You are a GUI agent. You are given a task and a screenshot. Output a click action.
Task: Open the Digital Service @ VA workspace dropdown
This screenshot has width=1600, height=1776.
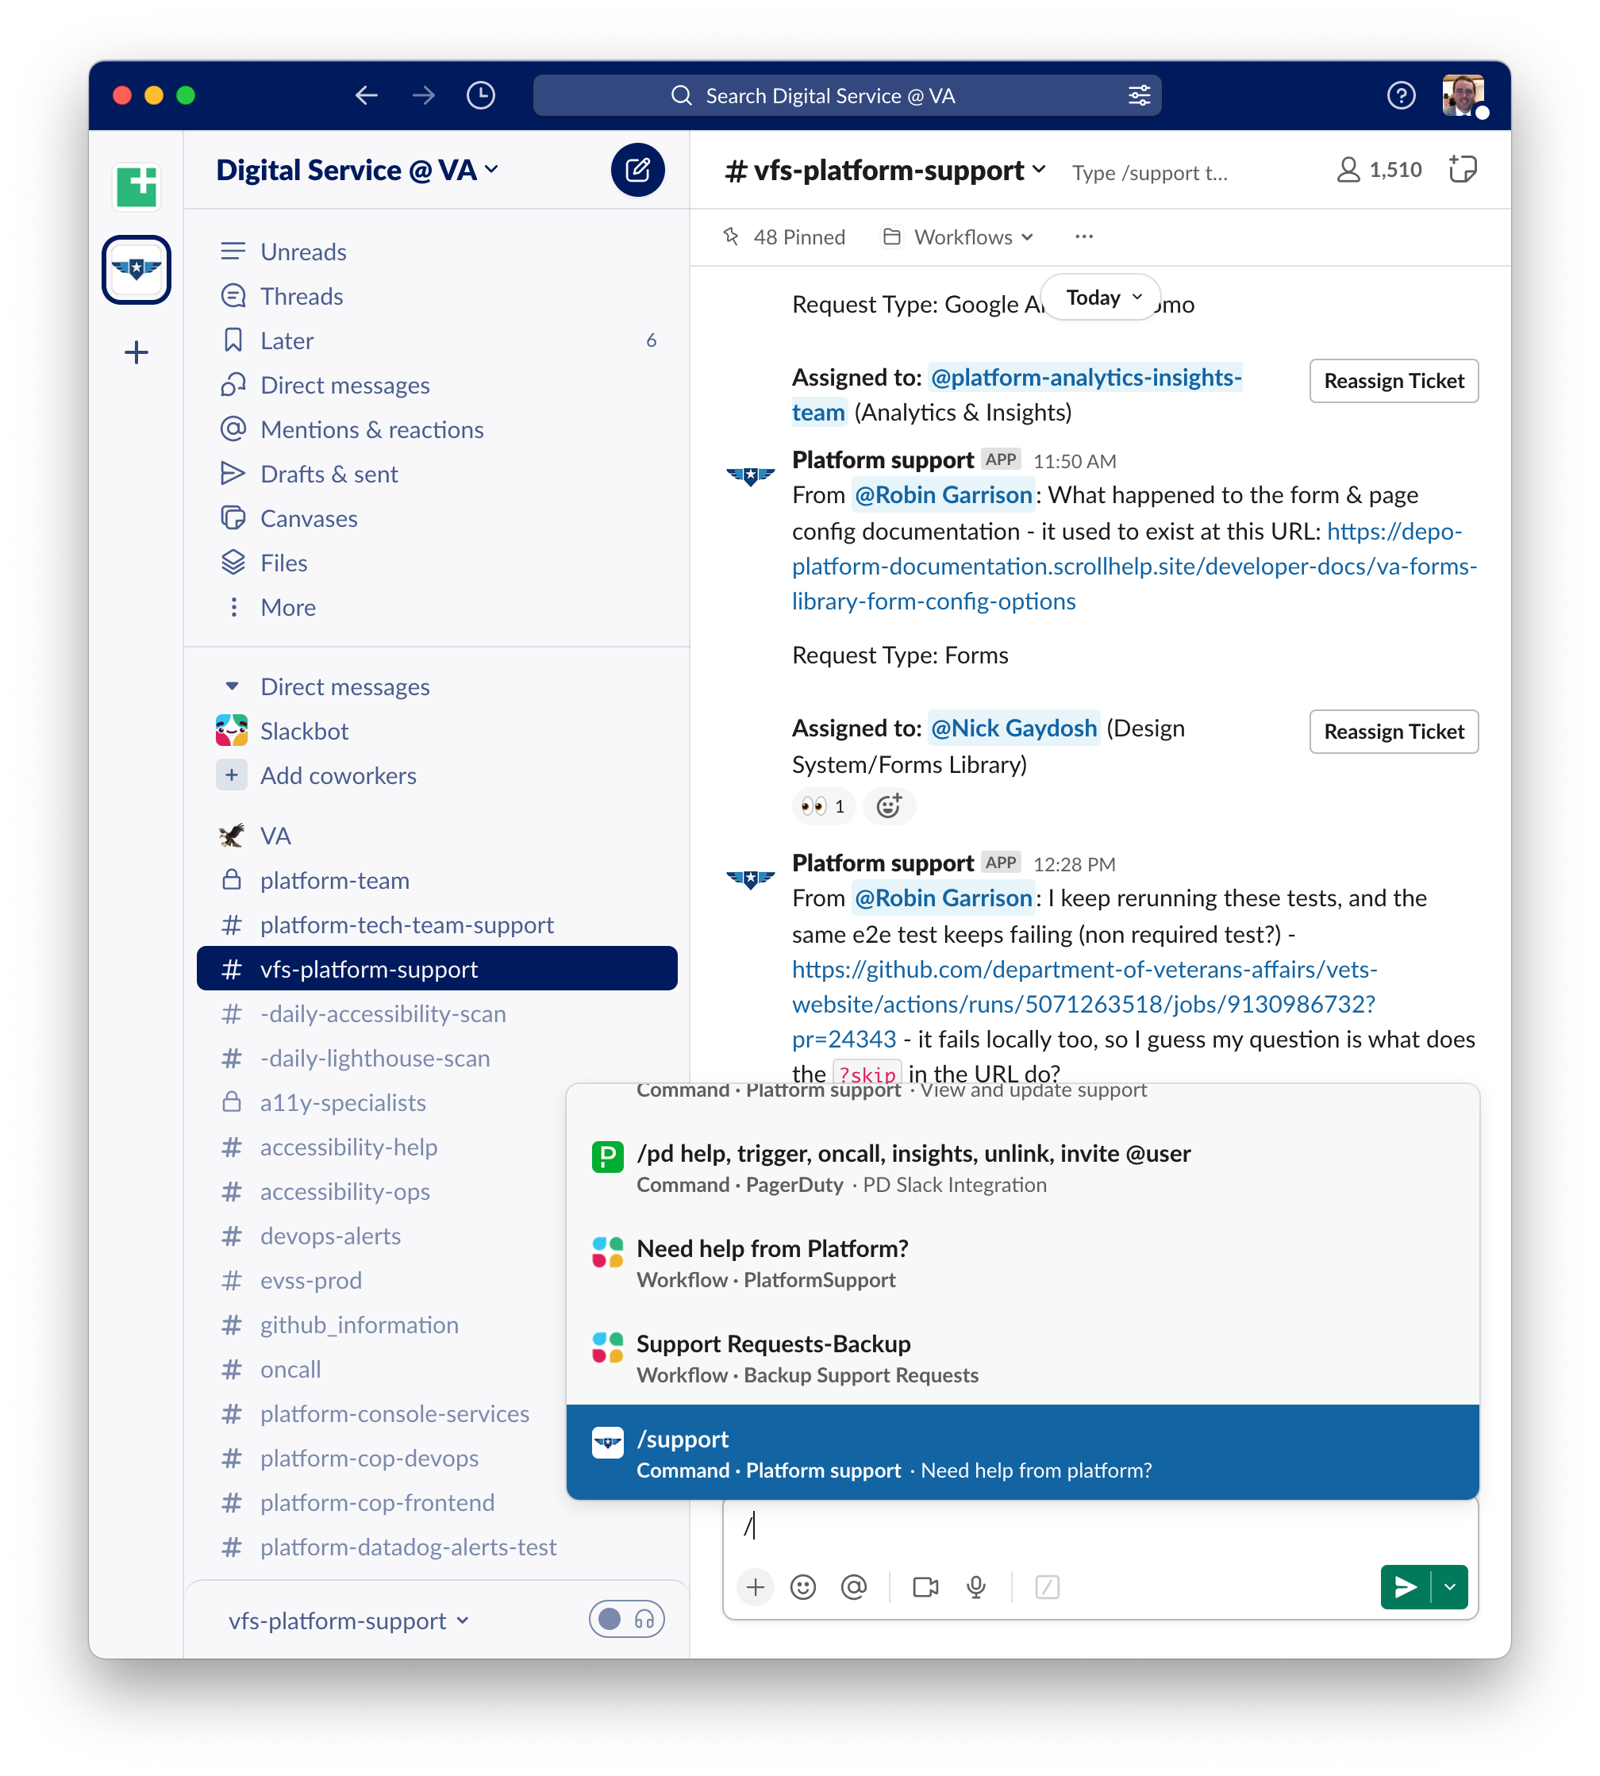[x=357, y=168]
